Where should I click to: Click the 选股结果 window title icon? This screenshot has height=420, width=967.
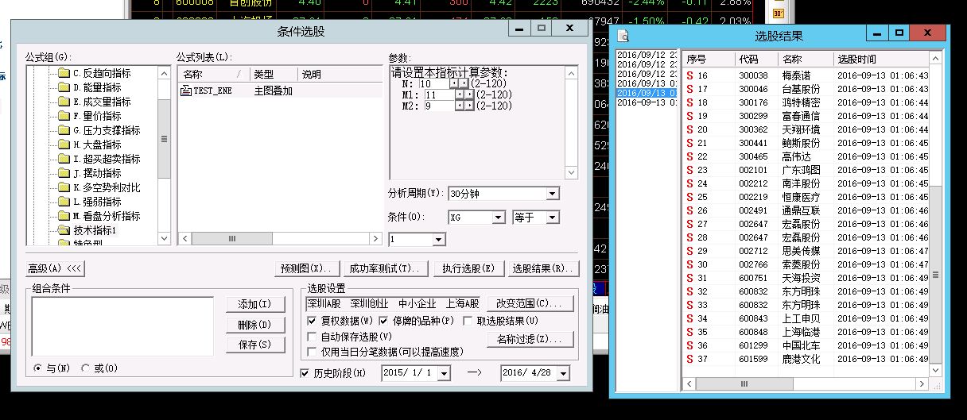point(625,36)
